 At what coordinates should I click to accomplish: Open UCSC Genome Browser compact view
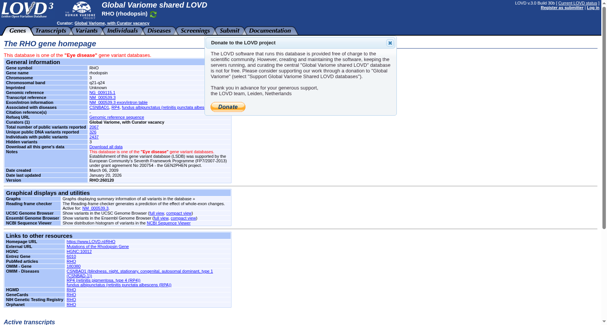pos(179,213)
